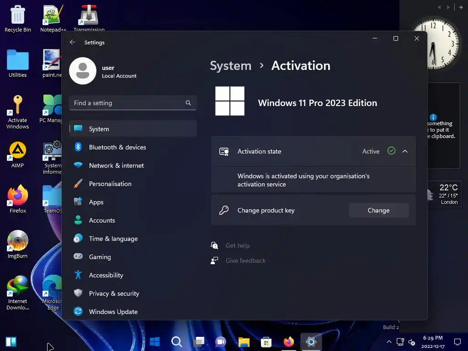Show hidden system tray icons
The image size is (468, 351).
tap(389, 342)
